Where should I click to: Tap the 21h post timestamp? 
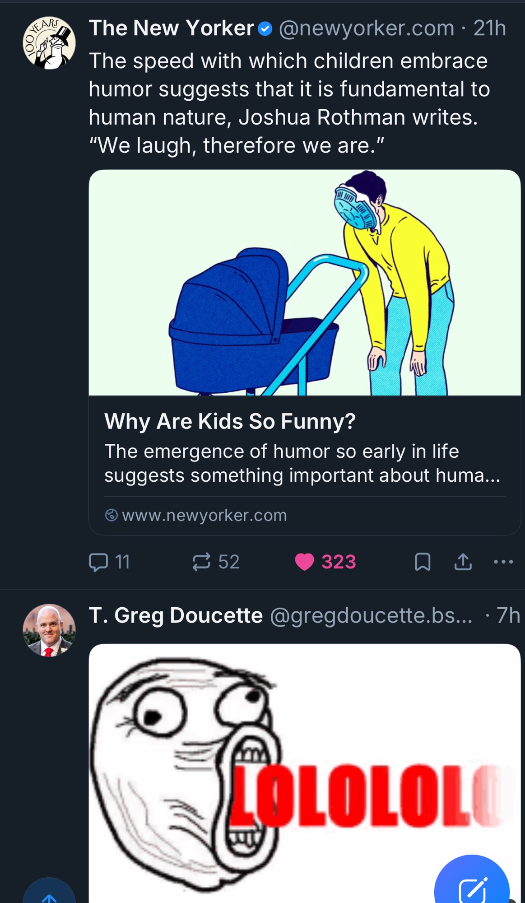click(x=489, y=28)
